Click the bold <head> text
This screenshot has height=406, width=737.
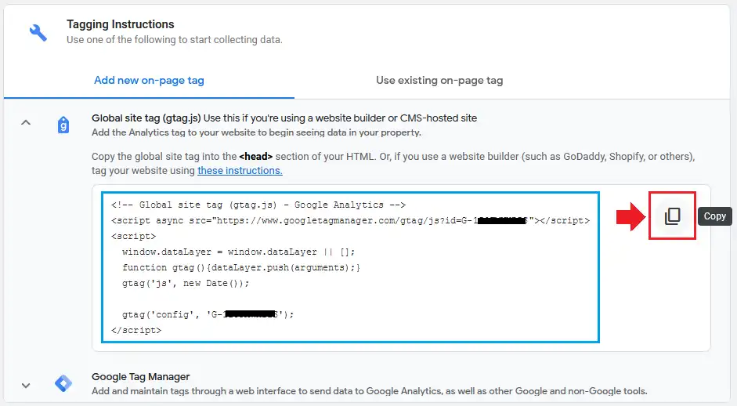coord(255,157)
